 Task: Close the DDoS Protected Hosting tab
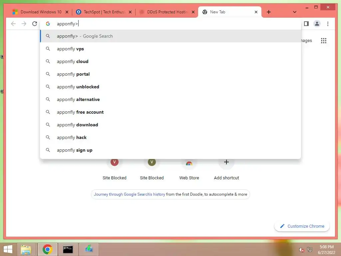(x=193, y=12)
